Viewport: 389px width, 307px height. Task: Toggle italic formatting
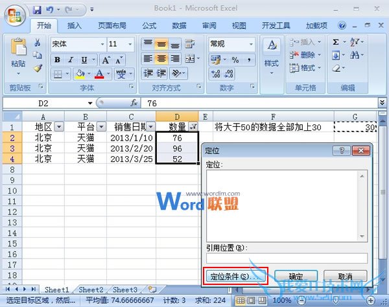coord(71,60)
